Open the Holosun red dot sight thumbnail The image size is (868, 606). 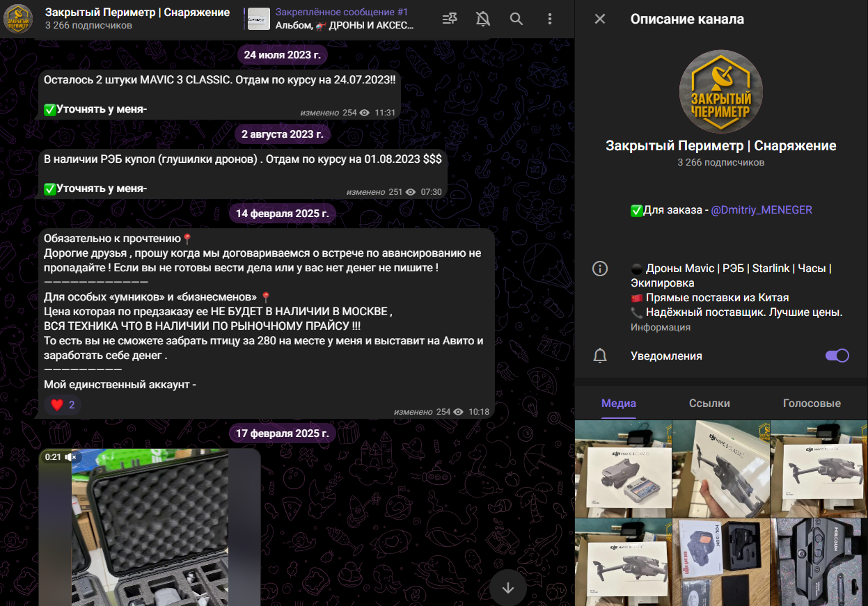click(x=721, y=562)
